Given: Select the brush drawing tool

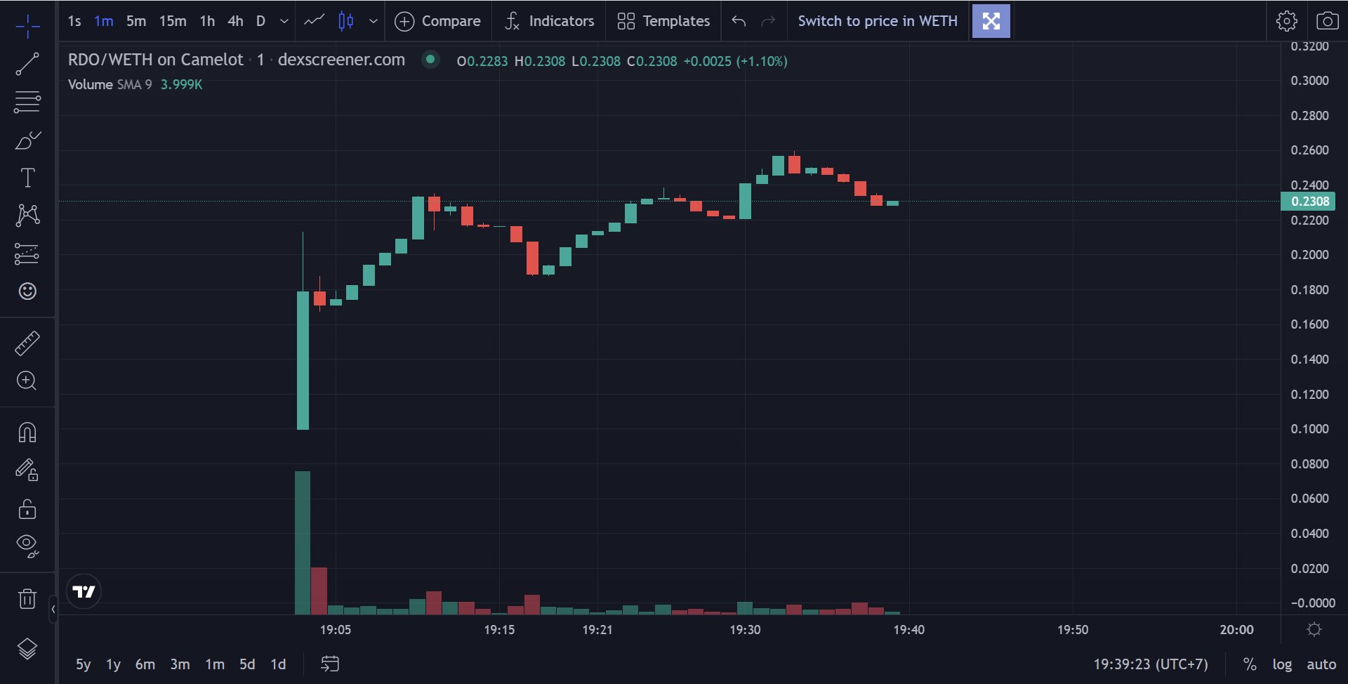Looking at the screenshot, I should tap(27, 140).
